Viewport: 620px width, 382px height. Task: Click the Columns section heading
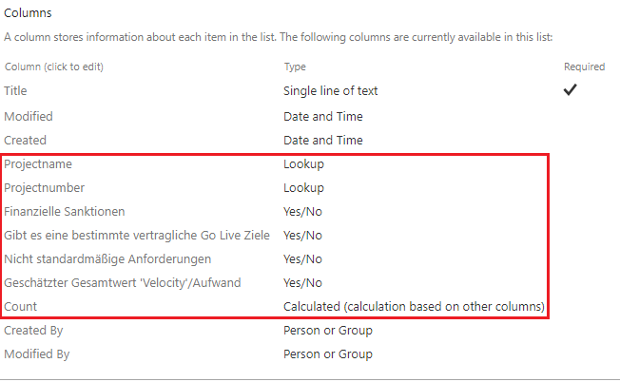click(x=28, y=13)
